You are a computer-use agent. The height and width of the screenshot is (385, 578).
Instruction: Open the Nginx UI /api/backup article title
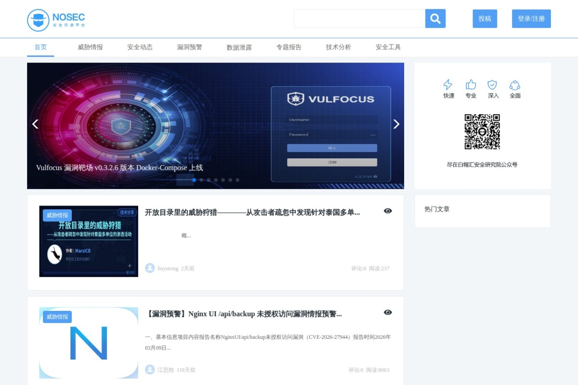tap(243, 314)
